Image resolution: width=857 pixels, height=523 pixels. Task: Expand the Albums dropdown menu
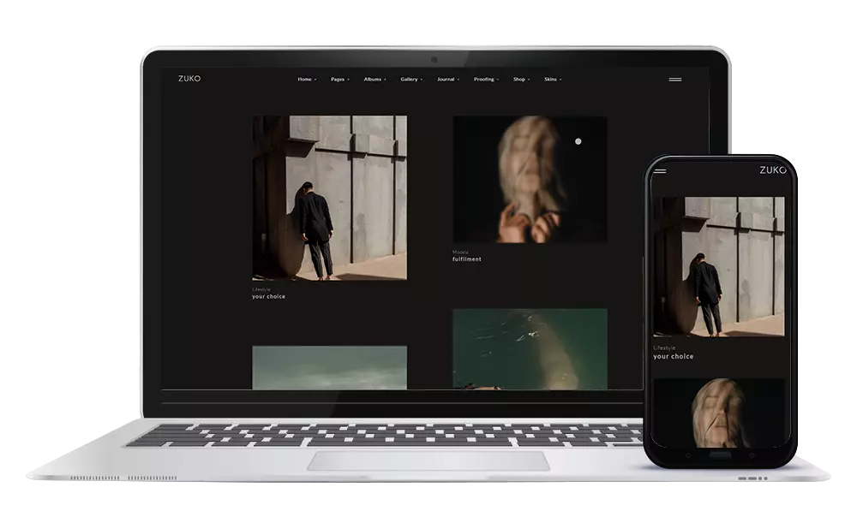click(373, 78)
